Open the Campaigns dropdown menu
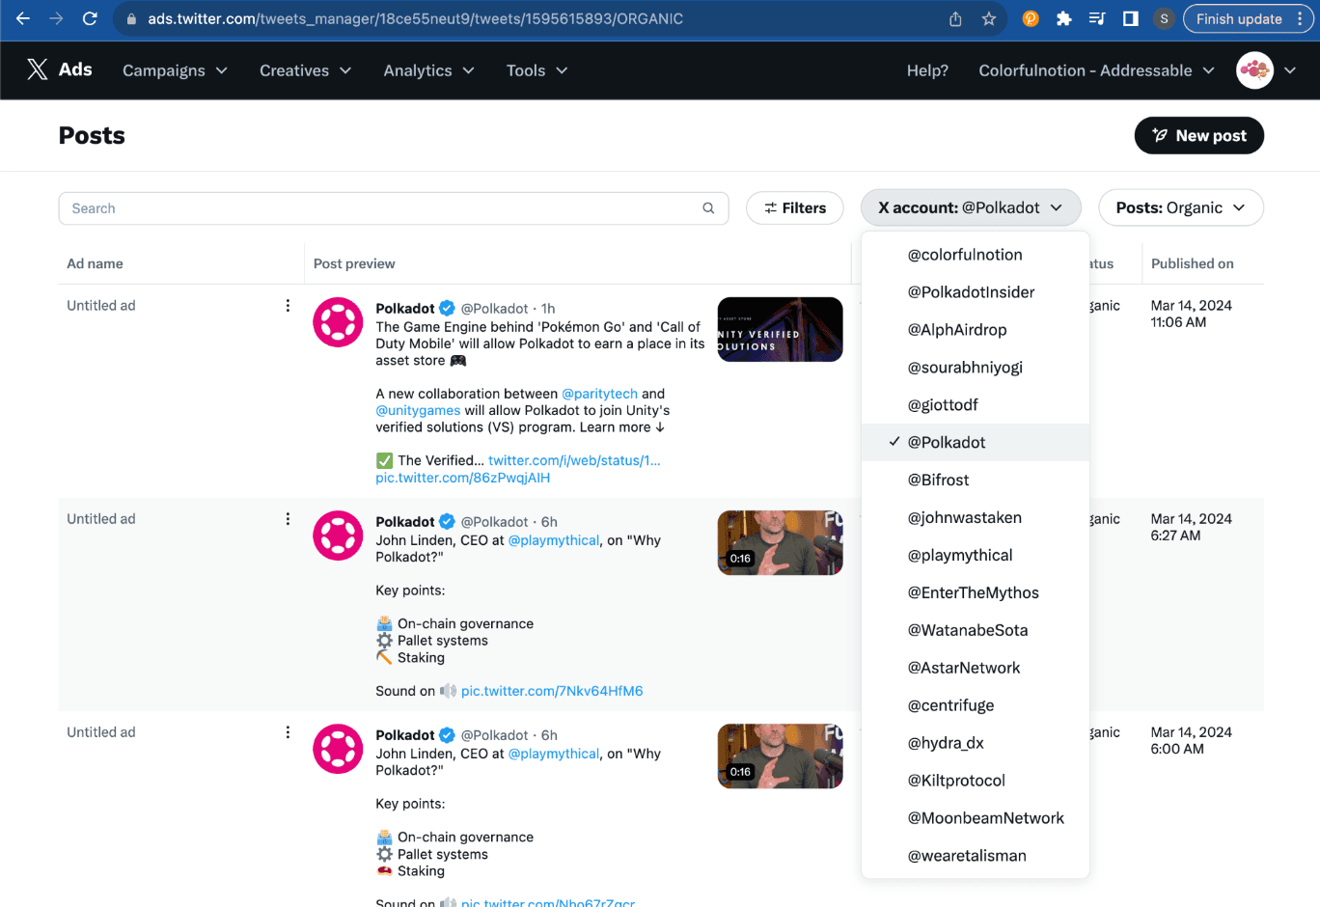The height and width of the screenshot is (907, 1320). (175, 70)
